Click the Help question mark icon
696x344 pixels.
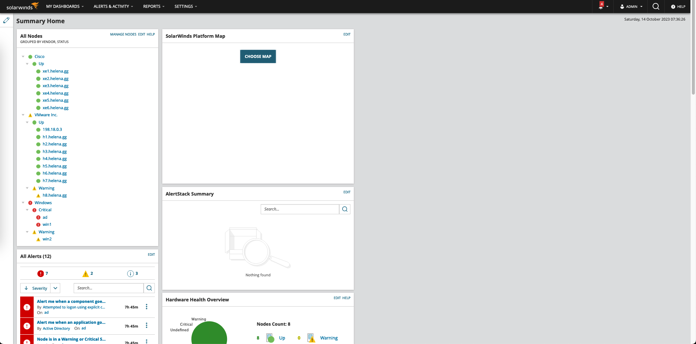pos(673,7)
